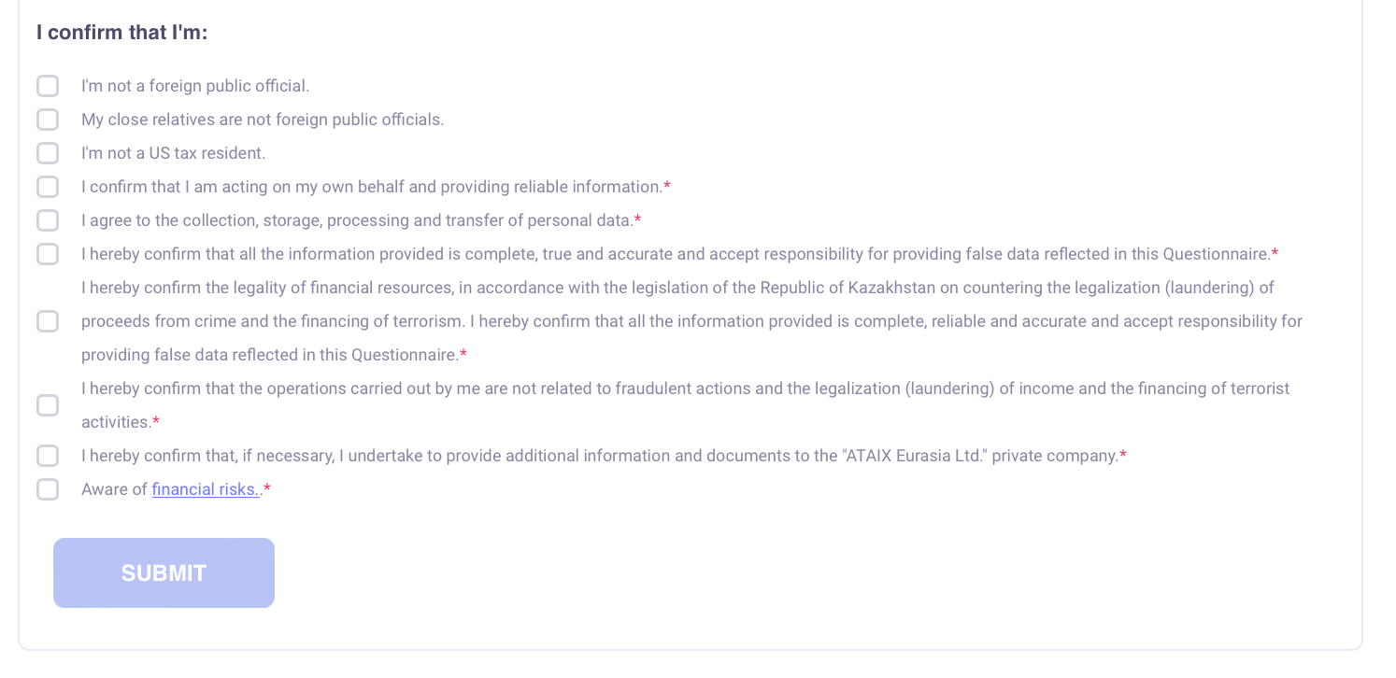Tick the personal data collection agreement checkbox
Viewport: 1396px width, 678px height.
[x=48, y=220]
